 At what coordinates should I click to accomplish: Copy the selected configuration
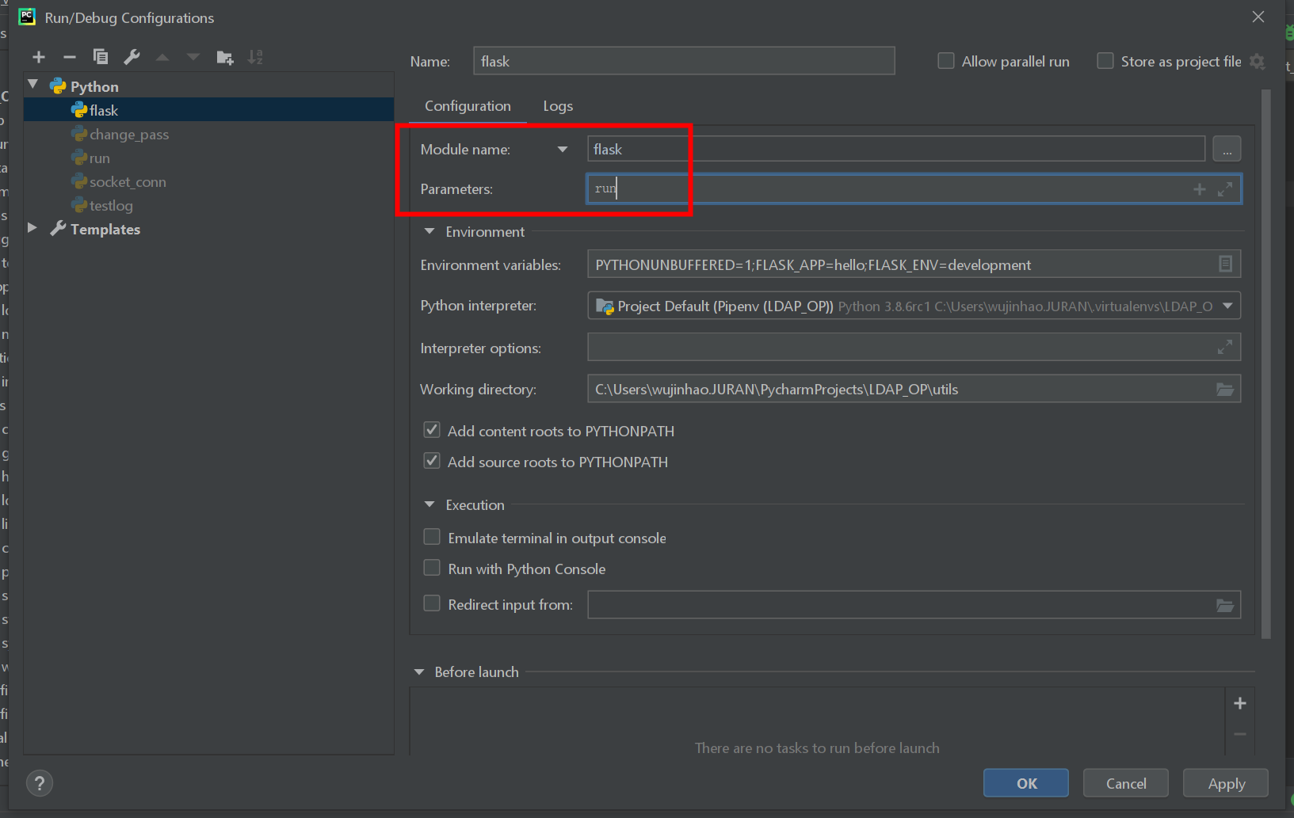(x=101, y=57)
